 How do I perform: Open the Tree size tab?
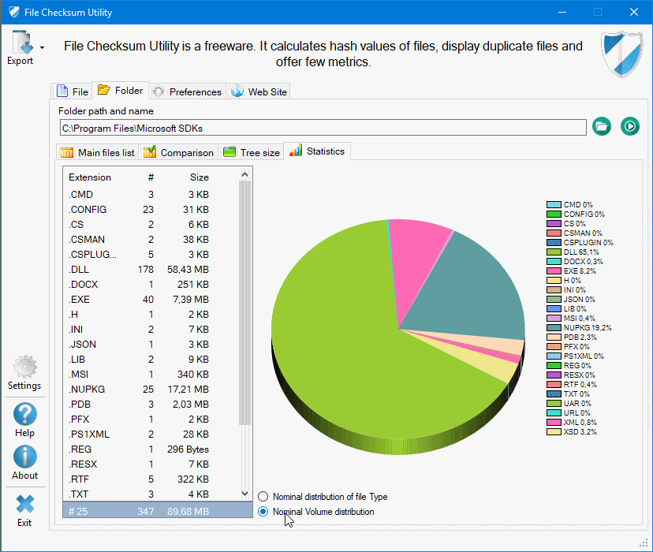(x=251, y=153)
